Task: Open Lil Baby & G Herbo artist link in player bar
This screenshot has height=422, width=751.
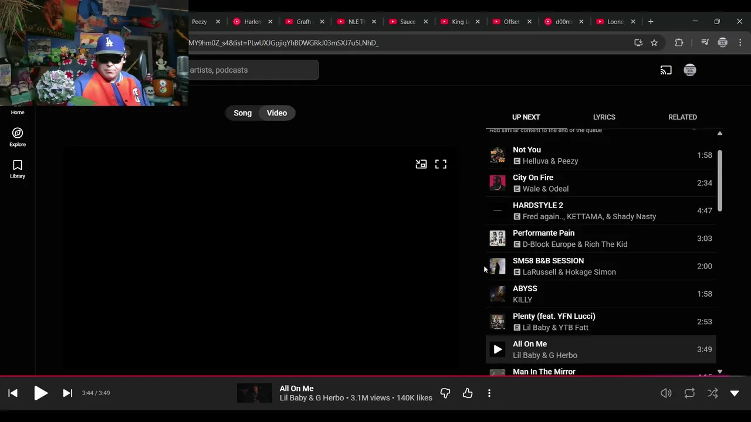Action: coord(312,398)
